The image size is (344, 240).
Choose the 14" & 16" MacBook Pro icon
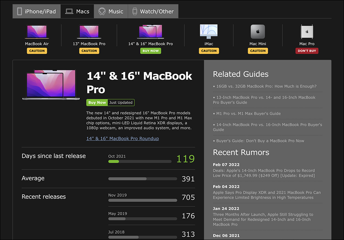coord(151,32)
